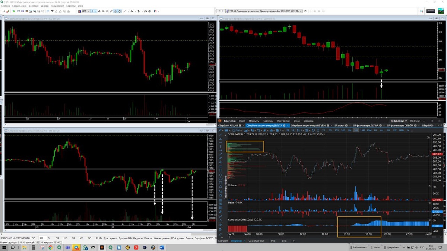The height and width of the screenshot is (251, 447).
Task: Click the Windows Start button
Action: coord(4,247)
